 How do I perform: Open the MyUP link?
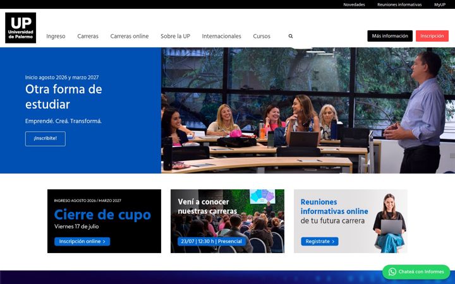(x=440, y=4)
